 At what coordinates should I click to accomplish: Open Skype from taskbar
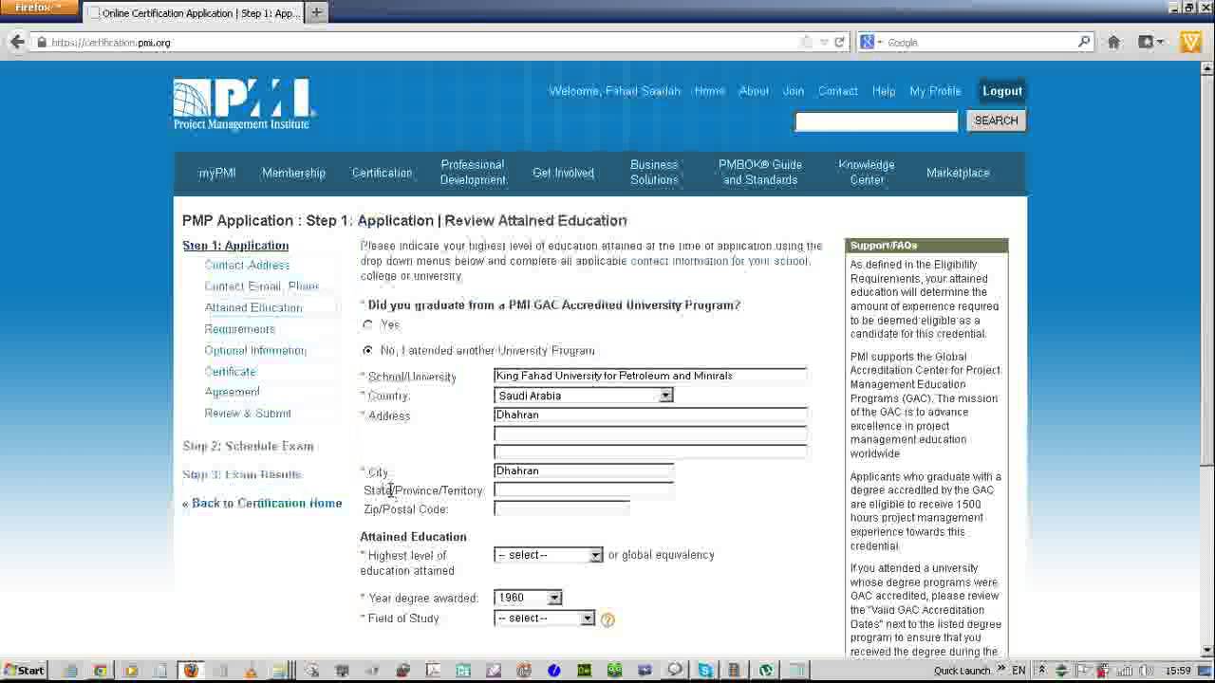tap(705, 671)
